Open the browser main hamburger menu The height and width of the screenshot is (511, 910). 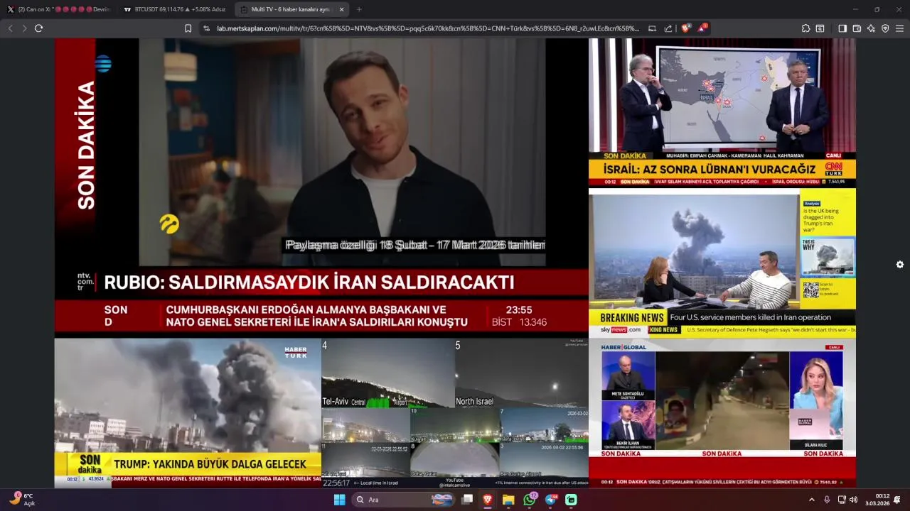(x=899, y=28)
